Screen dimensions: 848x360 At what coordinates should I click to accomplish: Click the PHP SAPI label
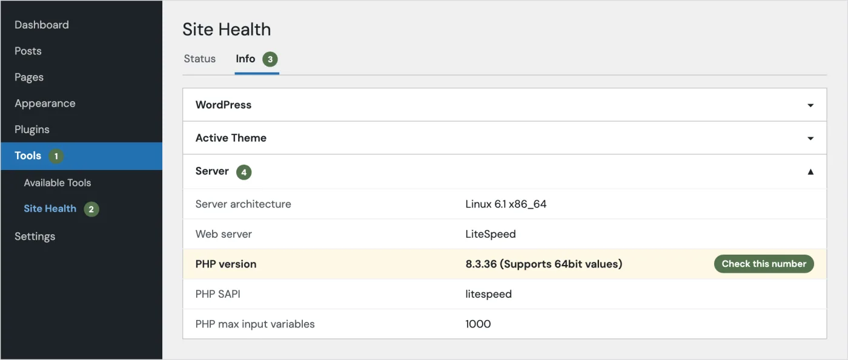click(218, 294)
